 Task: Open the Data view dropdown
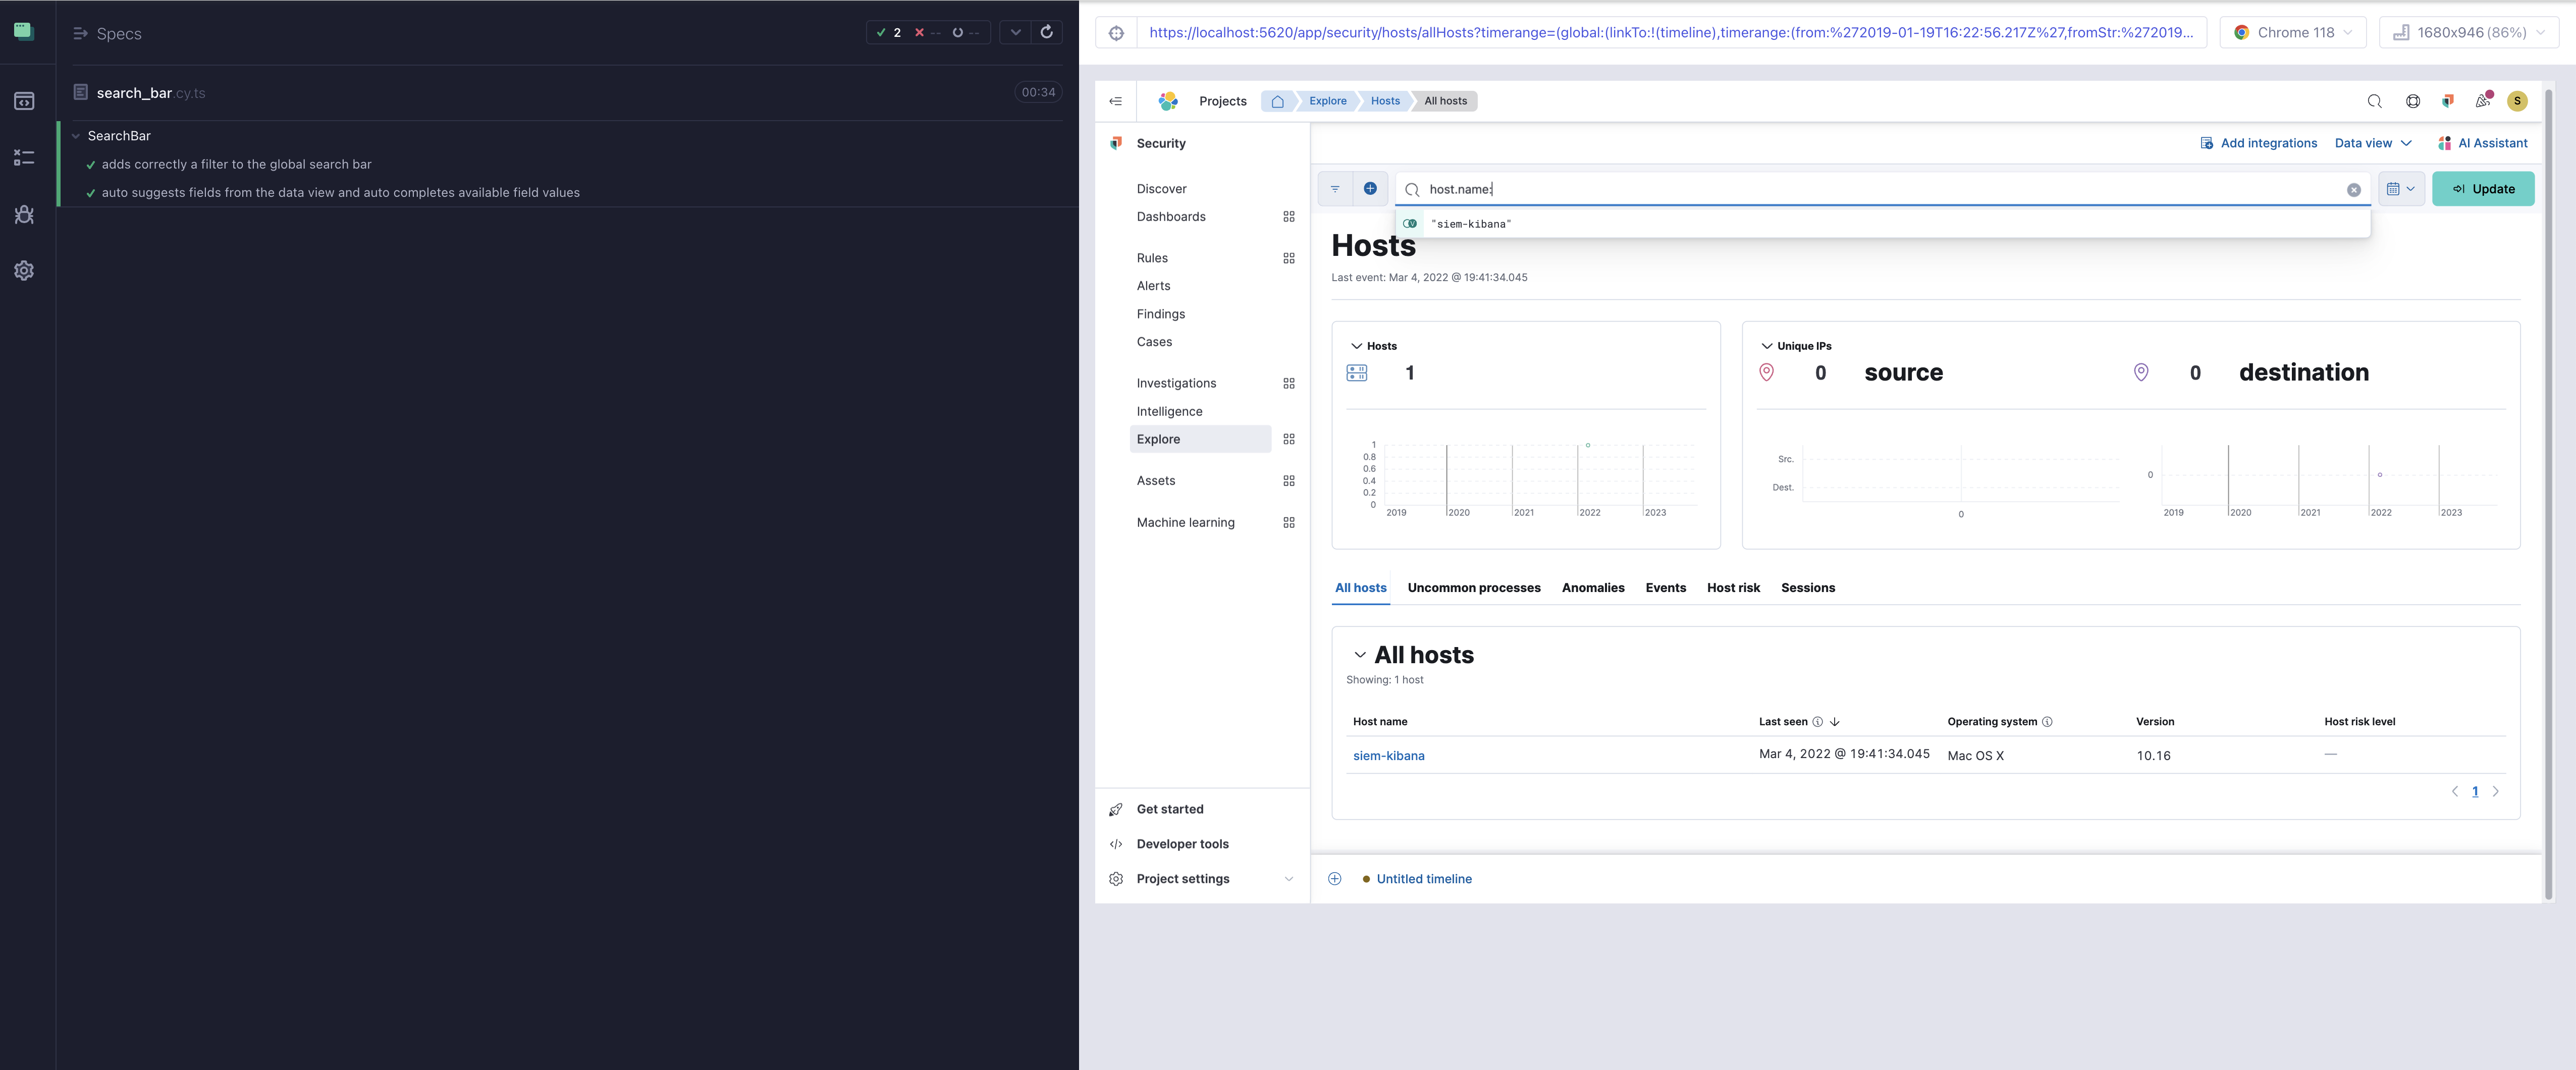(x=2373, y=143)
